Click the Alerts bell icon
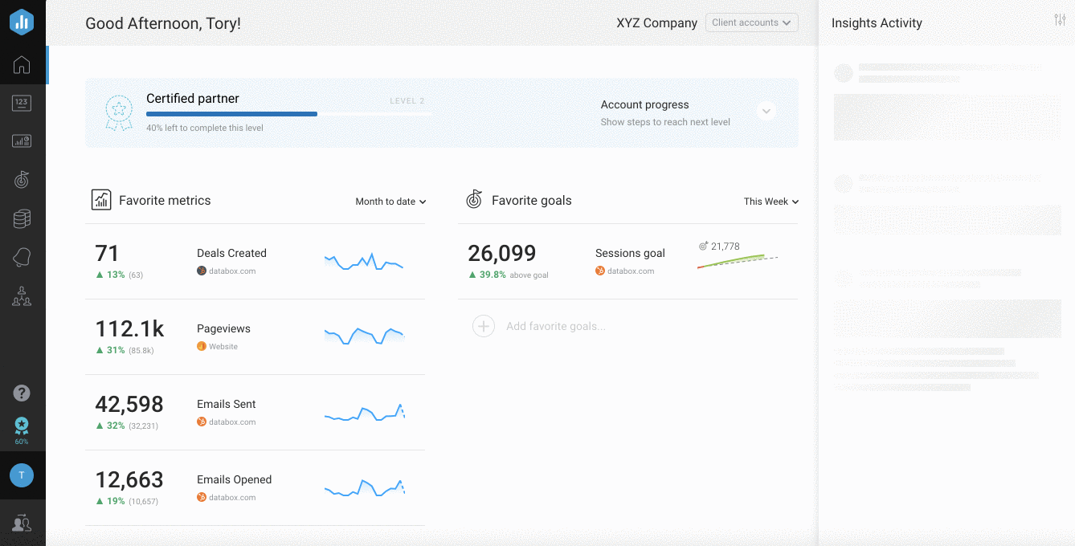 pyautogui.click(x=22, y=256)
